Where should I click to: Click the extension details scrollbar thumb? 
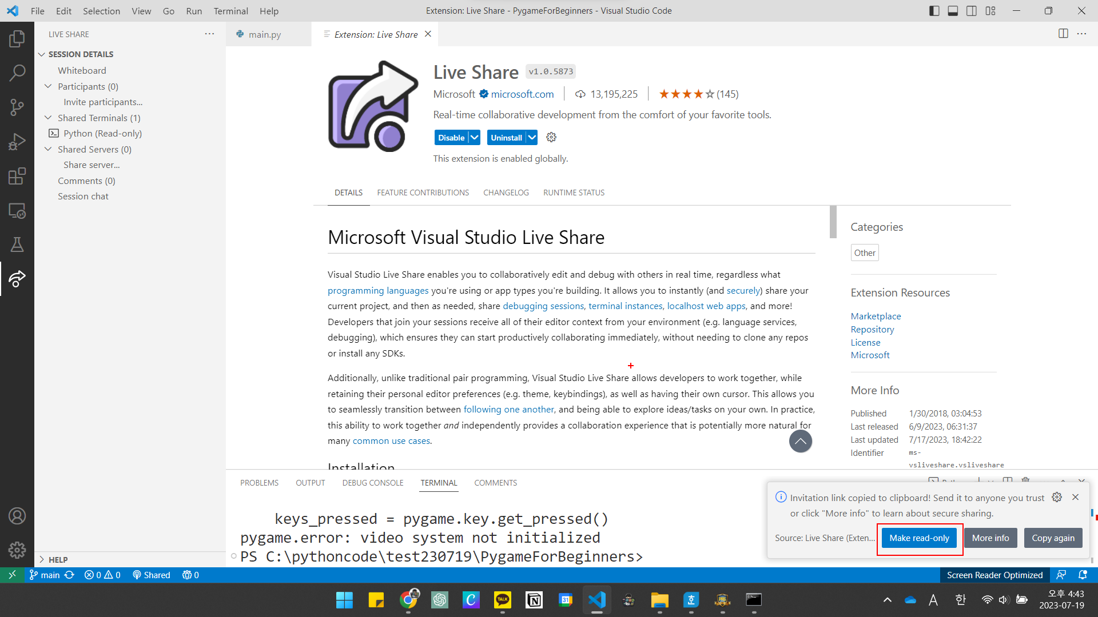(x=833, y=222)
